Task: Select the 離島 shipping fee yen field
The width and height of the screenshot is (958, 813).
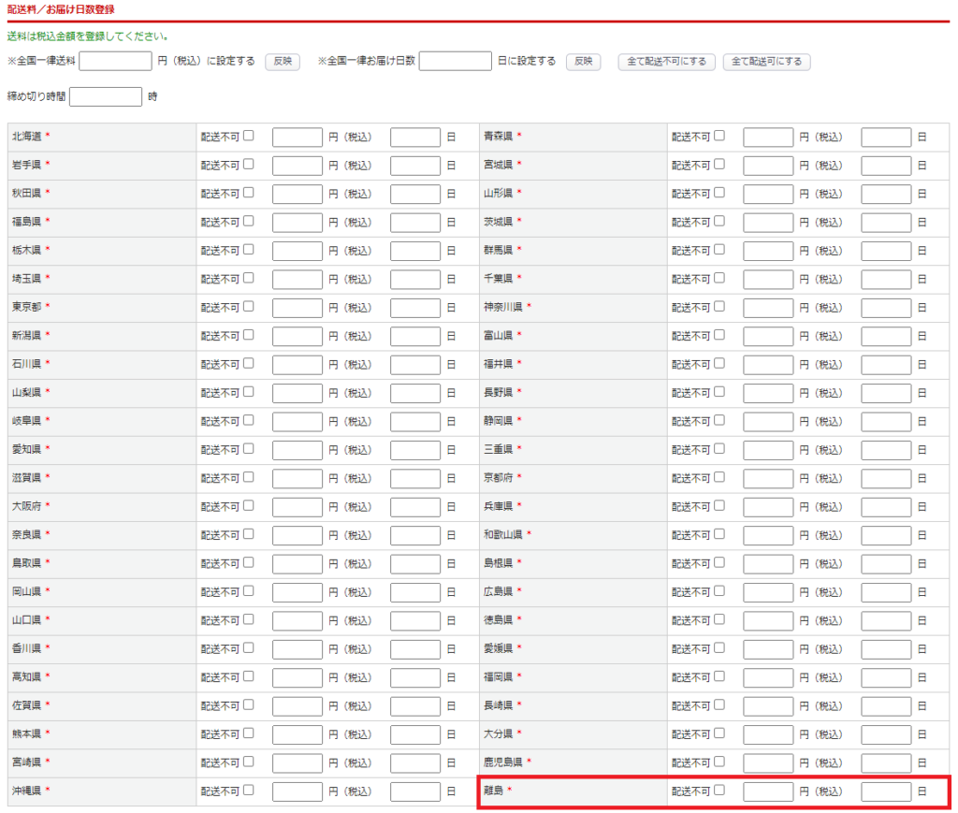Action: click(768, 791)
